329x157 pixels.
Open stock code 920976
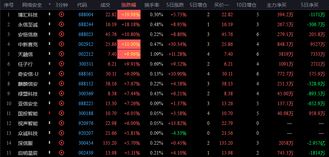coord(86,123)
